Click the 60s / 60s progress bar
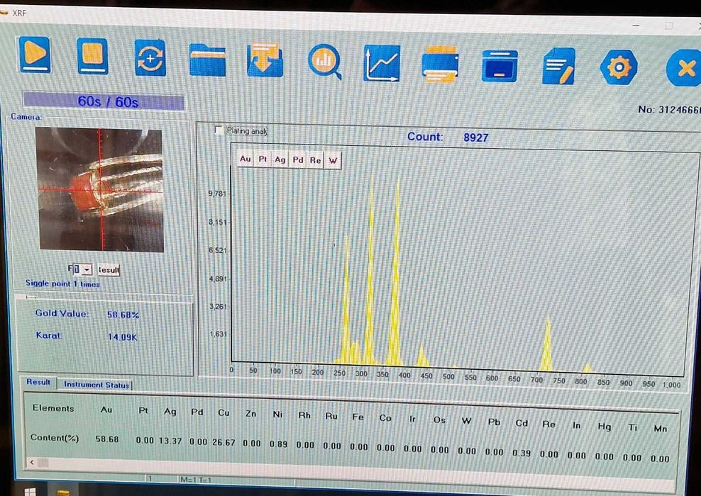Viewport: 701px width, 496px height. [104, 101]
